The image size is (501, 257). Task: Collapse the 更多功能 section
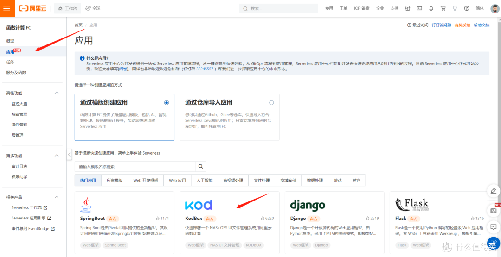(57, 156)
